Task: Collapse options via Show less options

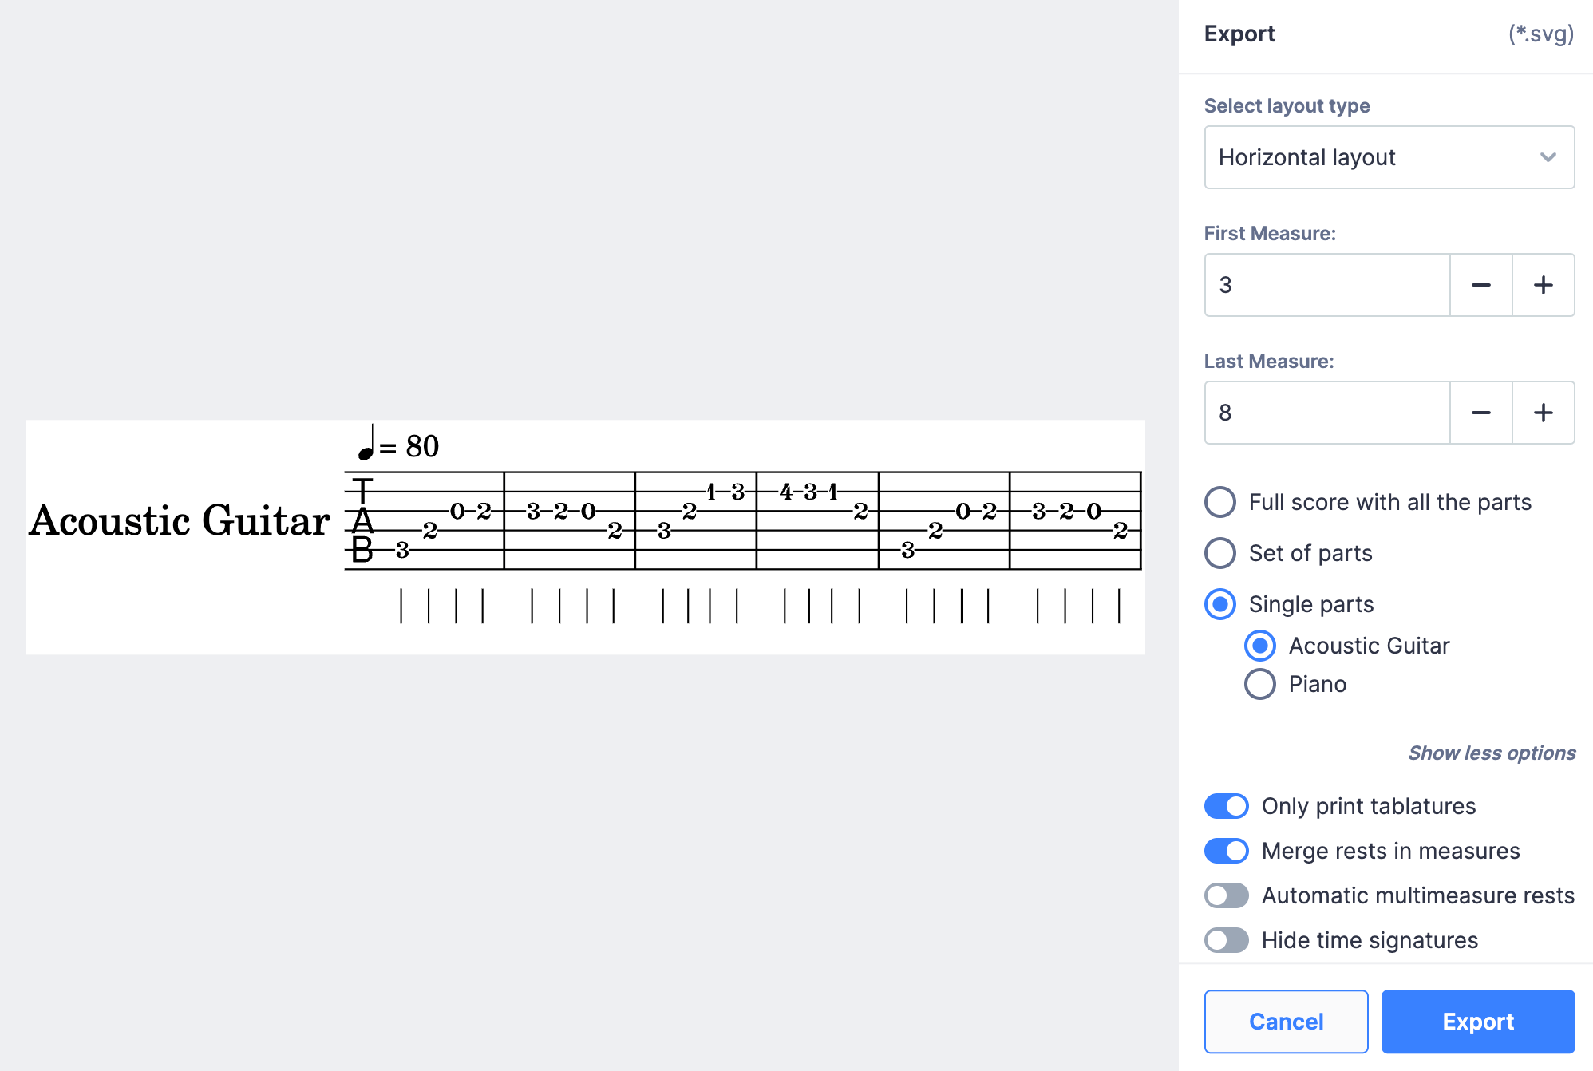Action: click(1491, 753)
